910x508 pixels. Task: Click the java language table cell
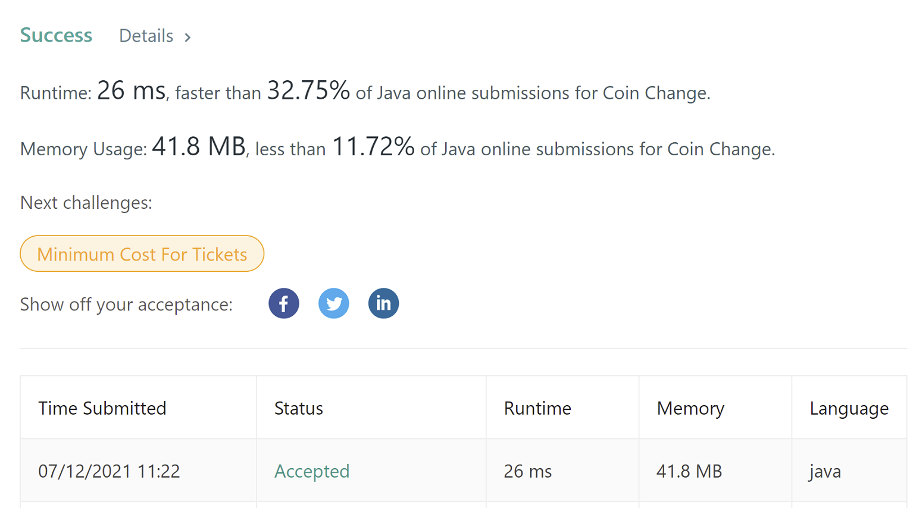850,471
